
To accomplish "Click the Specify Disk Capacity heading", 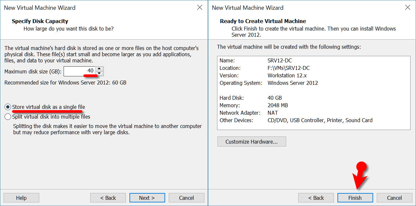I will pos(40,21).
